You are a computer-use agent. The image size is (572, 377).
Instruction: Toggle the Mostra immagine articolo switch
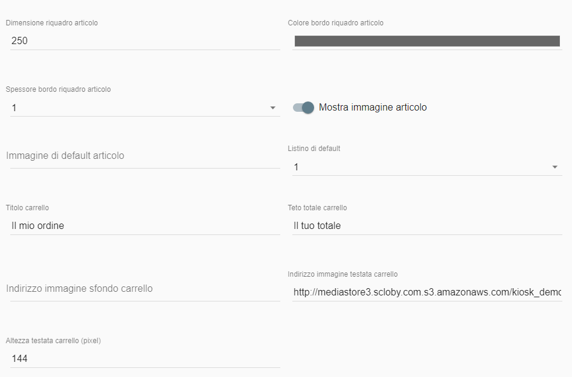(303, 108)
